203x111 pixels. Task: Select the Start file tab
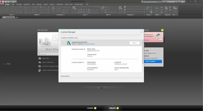click(8, 17)
